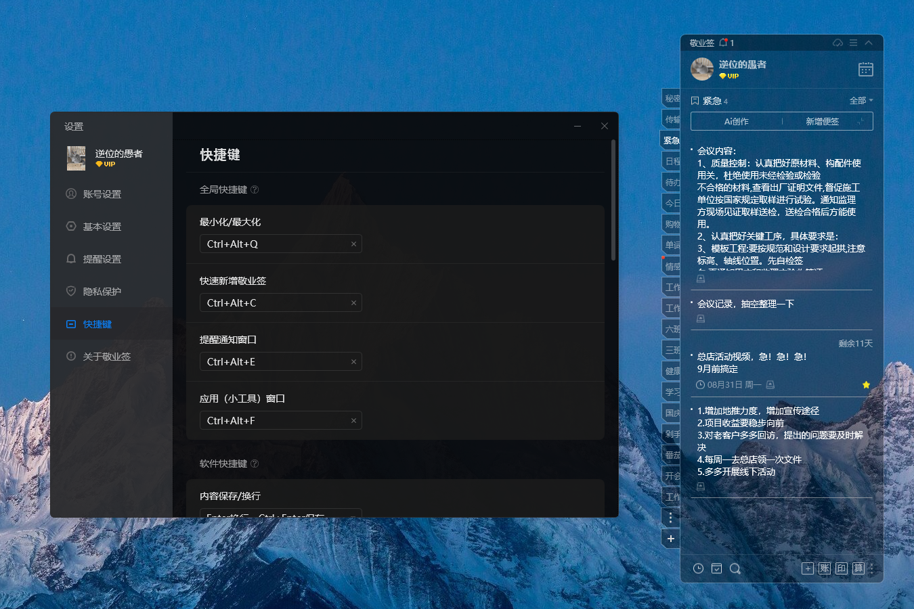Viewport: 914px width, 609px height.
Task: Click the Ctrl+Alt+E shortcut field
Action: [x=281, y=361]
